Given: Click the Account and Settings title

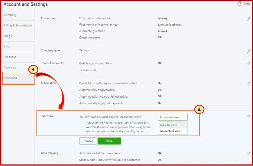Looking at the screenshot, I should pyautogui.click(x=26, y=4).
